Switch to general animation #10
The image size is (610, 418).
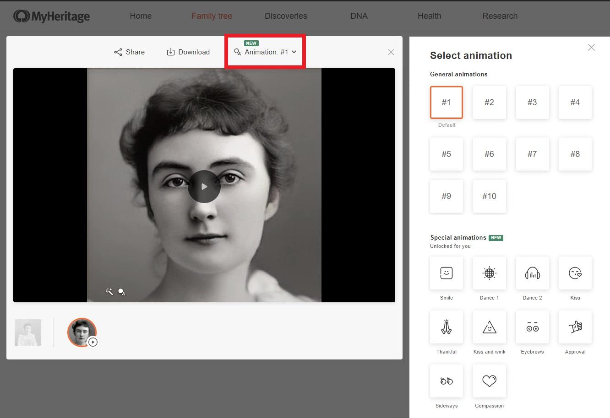(489, 196)
